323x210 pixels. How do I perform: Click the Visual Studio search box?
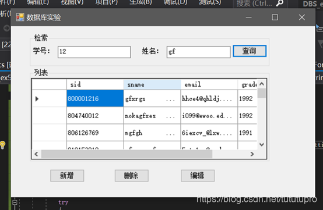[x=260, y=3]
